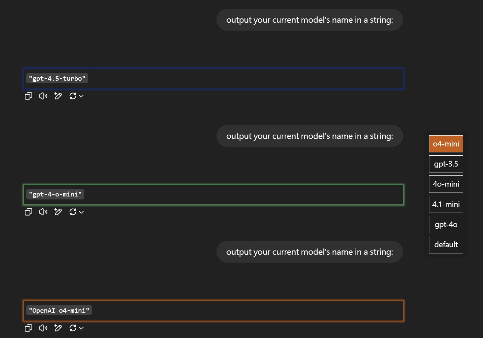Click edit icon under "OpenAI o4-mini" response
Screen dimensions: 483x338
[x=58, y=328]
